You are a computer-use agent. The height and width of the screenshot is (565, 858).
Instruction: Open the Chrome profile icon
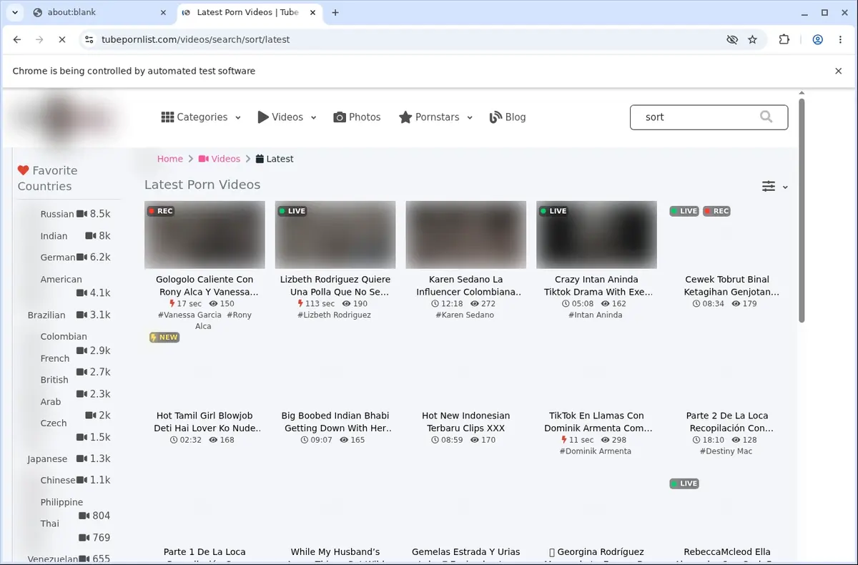coord(817,40)
